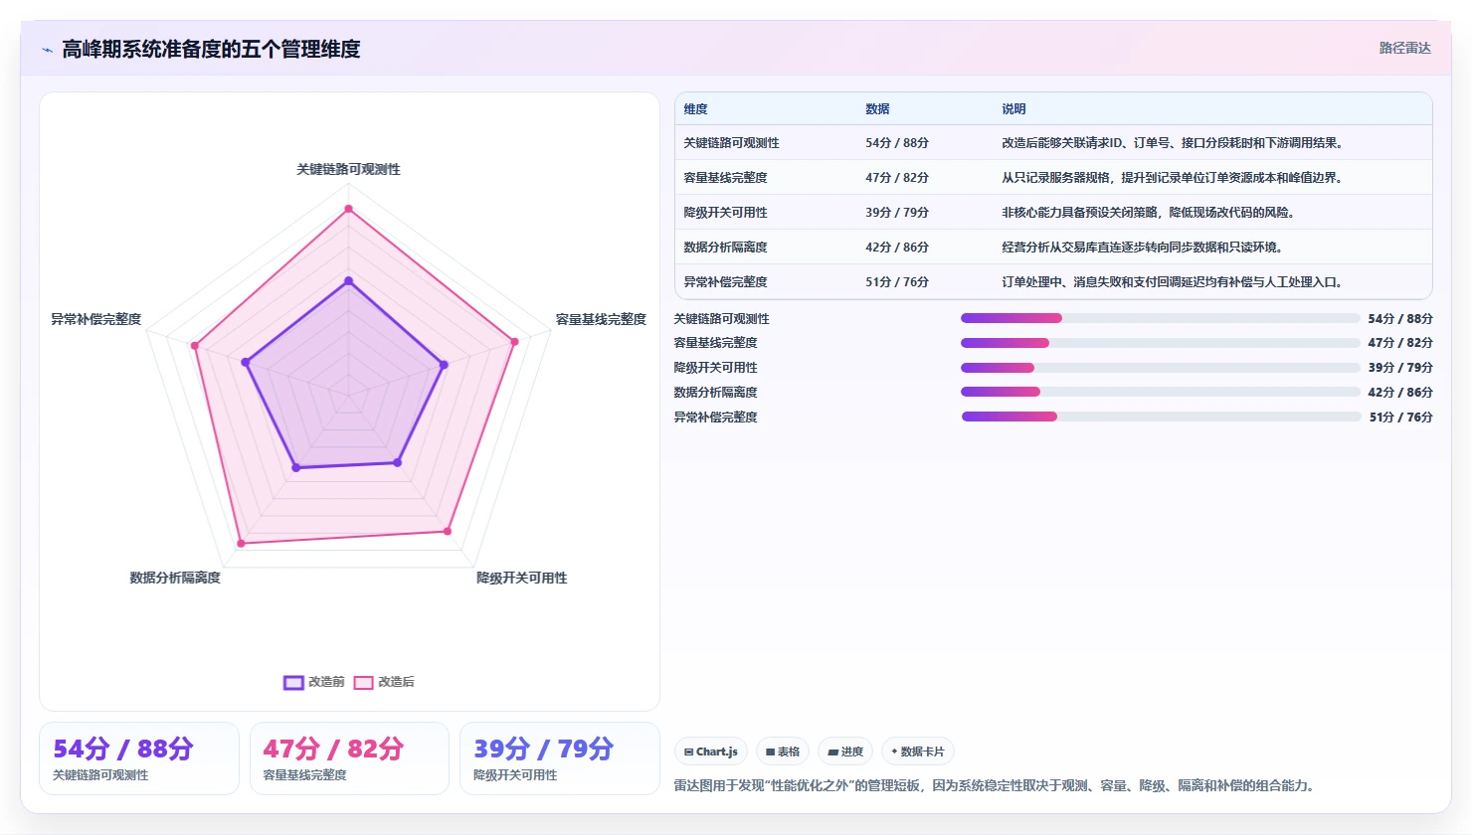The width and height of the screenshot is (1472, 835).
Task: Click the description starting 非核心能力具备预设关闭策略
Action: coord(1150,213)
